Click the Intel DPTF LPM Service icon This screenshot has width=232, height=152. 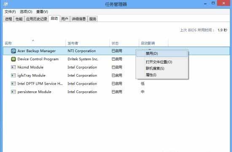click(x=13, y=84)
